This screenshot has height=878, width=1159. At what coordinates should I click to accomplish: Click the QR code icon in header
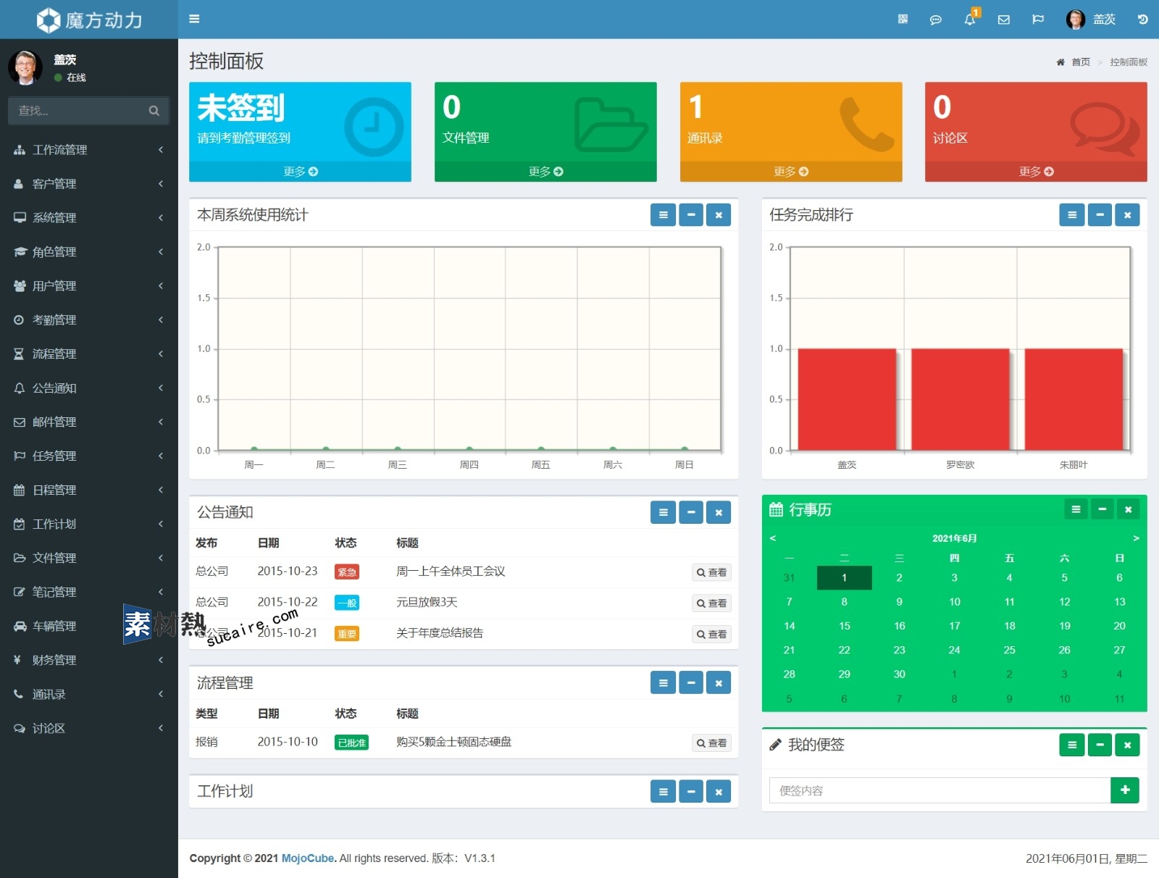(x=903, y=20)
